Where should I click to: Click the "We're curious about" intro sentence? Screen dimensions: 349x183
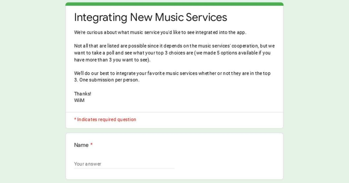coord(160,32)
